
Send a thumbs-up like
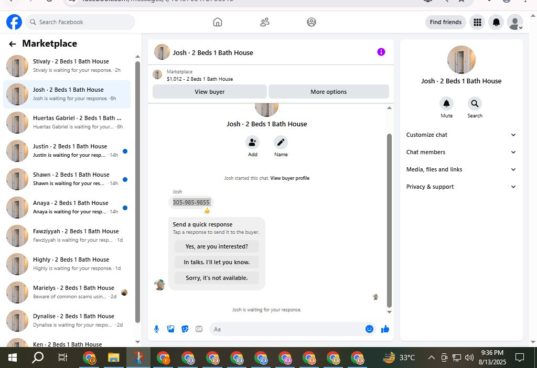385,329
